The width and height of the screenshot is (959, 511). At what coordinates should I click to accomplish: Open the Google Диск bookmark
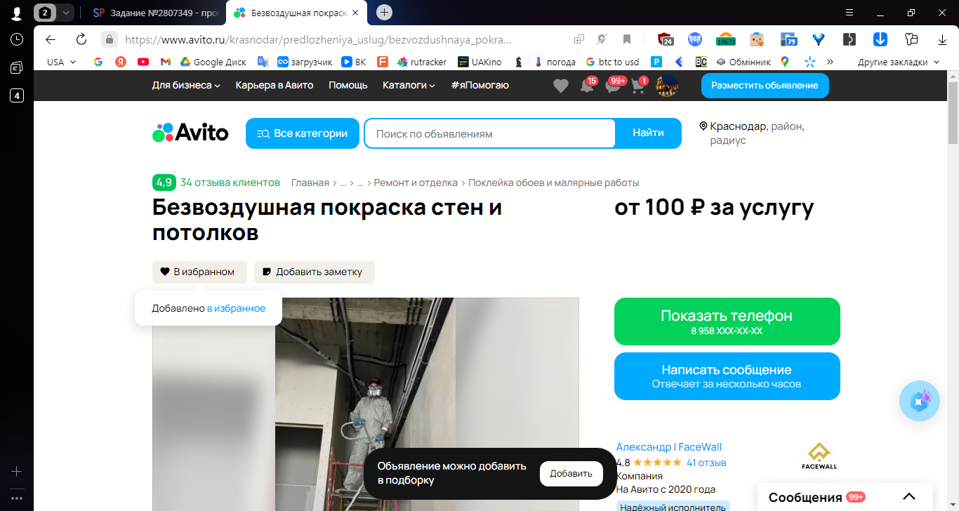tap(213, 62)
